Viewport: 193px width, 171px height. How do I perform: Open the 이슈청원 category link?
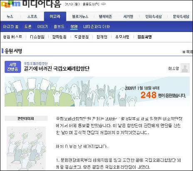(x=37, y=37)
